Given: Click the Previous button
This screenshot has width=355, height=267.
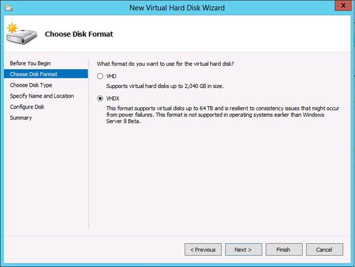Looking at the screenshot, I should (203, 250).
